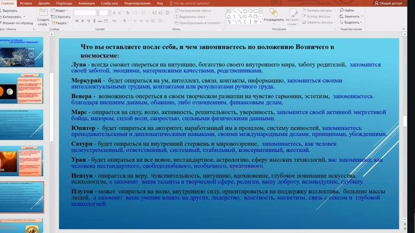Screen dimensions: 415x233
Task: Open Эффекты фигуры shape effects
Action: [318, 23]
